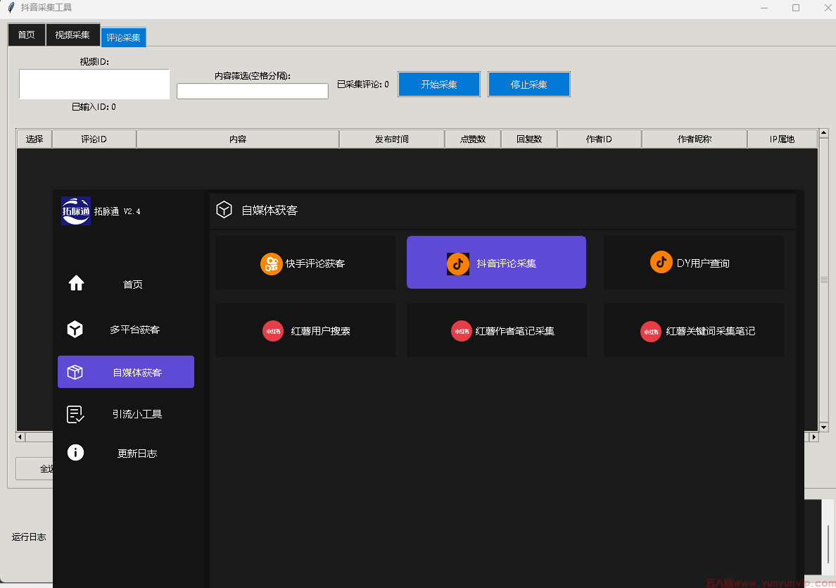Click the table scrollbar down arrow

point(824,427)
